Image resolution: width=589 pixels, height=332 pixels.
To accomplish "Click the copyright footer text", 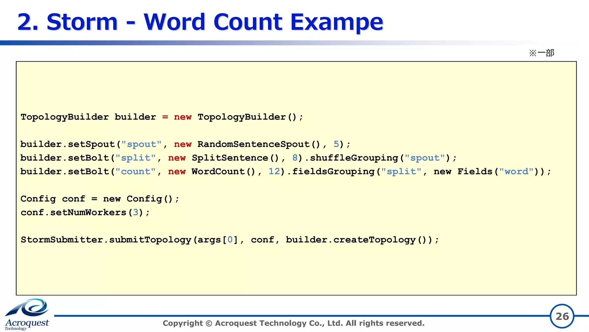I will (x=293, y=323).
